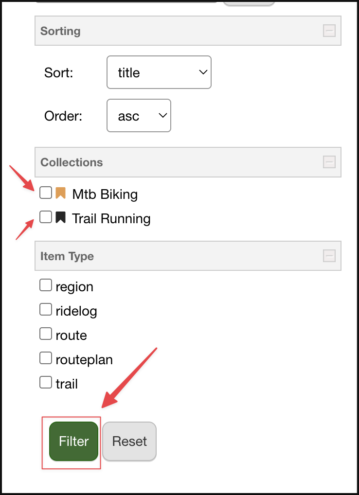Click the Mtb Biking collection label
Viewport: 359px width, 495px height.
click(x=105, y=194)
